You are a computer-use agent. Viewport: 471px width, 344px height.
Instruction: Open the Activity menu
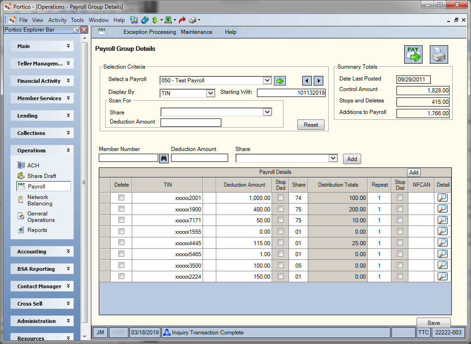(x=57, y=20)
